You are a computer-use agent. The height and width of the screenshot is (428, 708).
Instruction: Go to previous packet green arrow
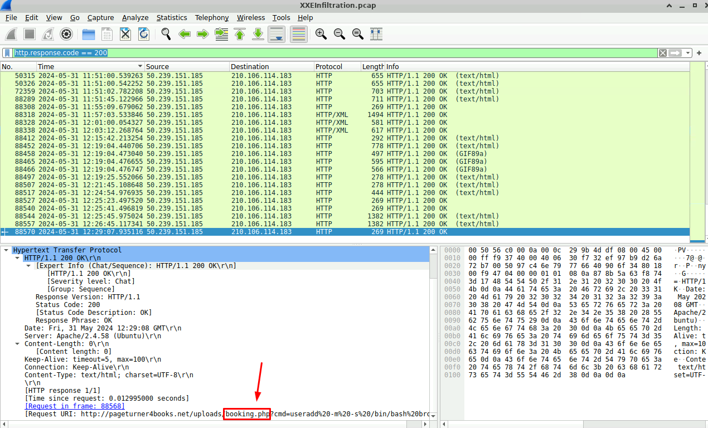point(185,34)
